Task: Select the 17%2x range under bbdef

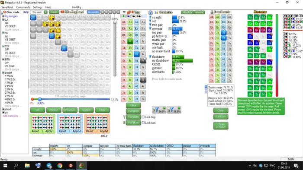Action: tap(9, 76)
